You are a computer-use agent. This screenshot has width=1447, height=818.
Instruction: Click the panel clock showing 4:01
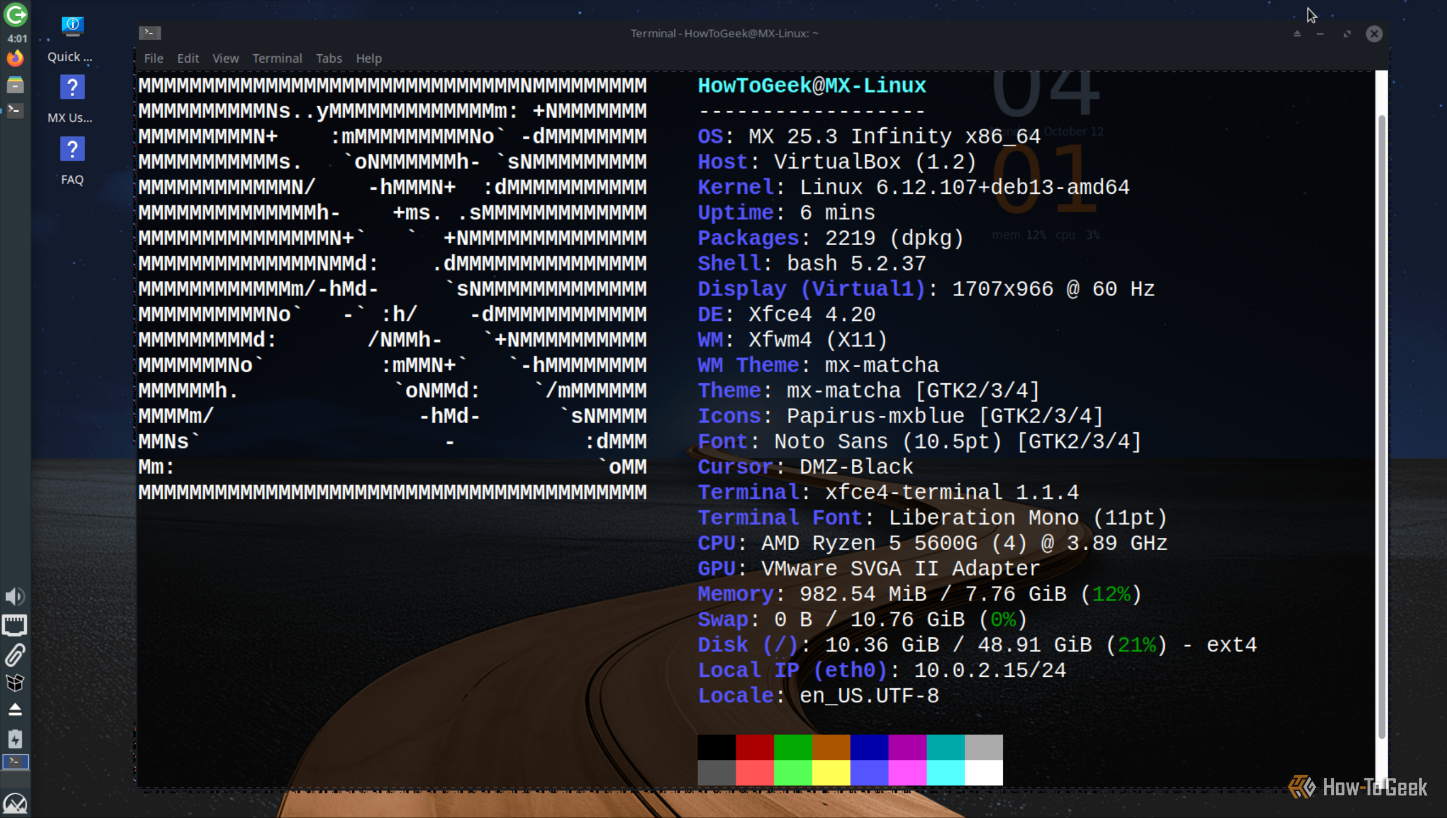(x=17, y=39)
